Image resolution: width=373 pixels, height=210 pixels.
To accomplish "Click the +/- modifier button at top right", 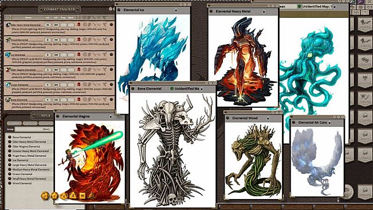I will pos(356,13).
